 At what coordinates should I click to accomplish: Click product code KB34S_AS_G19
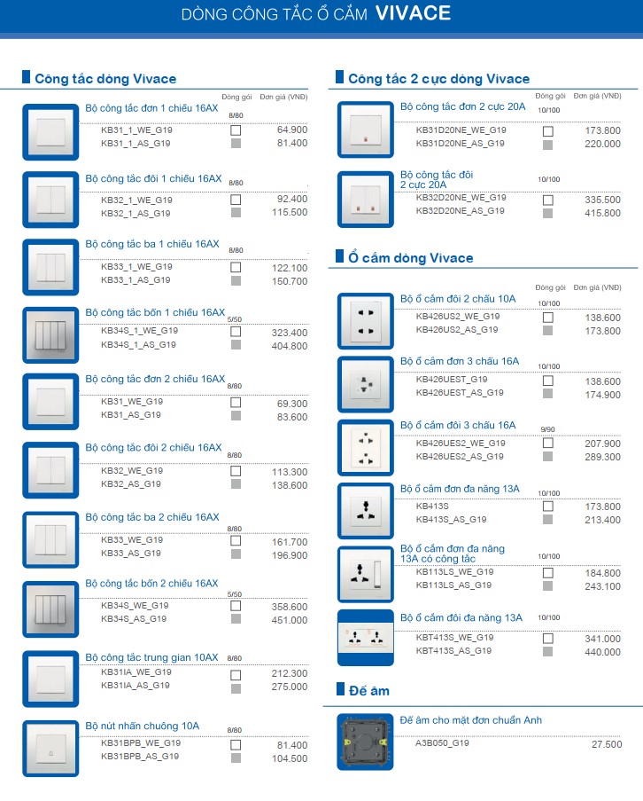click(x=134, y=618)
